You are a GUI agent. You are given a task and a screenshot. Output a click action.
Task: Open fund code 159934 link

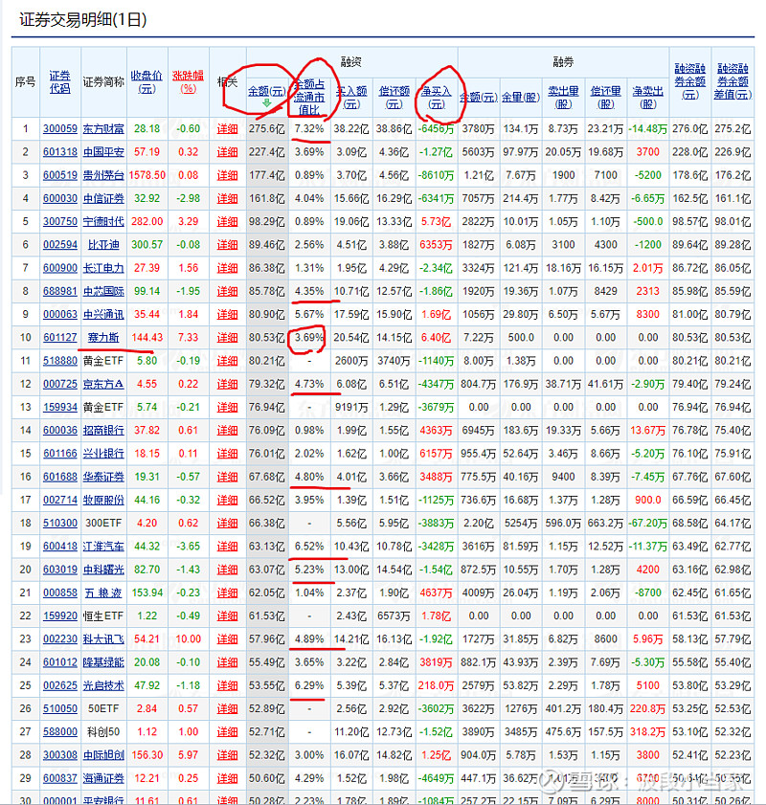pyautogui.click(x=60, y=407)
